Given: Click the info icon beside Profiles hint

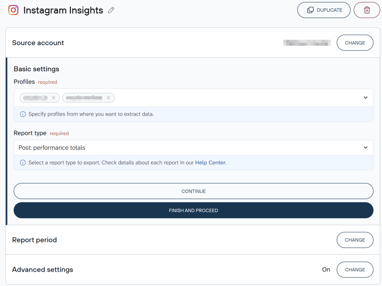Looking at the screenshot, I should (23, 114).
